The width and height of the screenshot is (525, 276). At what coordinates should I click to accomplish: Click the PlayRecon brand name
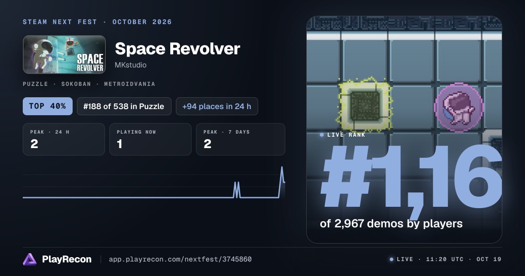tap(67, 259)
